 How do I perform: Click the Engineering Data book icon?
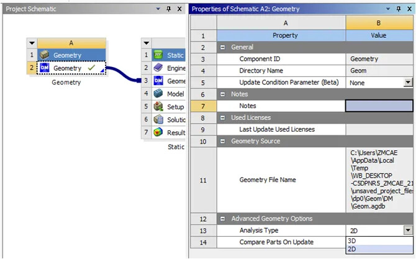[x=158, y=68]
